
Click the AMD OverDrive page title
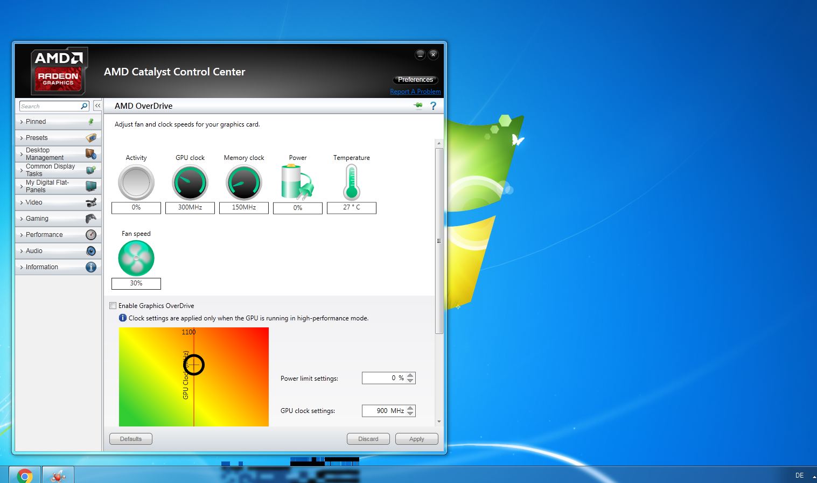pyautogui.click(x=144, y=106)
